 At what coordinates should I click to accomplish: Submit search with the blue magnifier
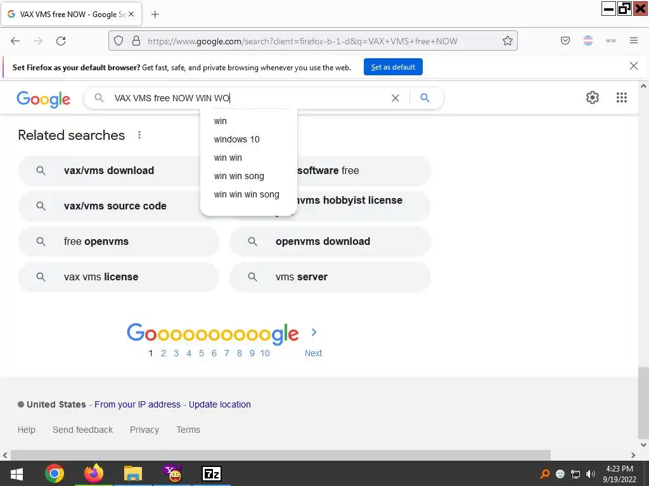pyautogui.click(x=425, y=98)
